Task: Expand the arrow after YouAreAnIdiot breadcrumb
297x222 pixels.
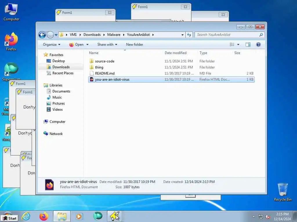Action: click(153, 35)
